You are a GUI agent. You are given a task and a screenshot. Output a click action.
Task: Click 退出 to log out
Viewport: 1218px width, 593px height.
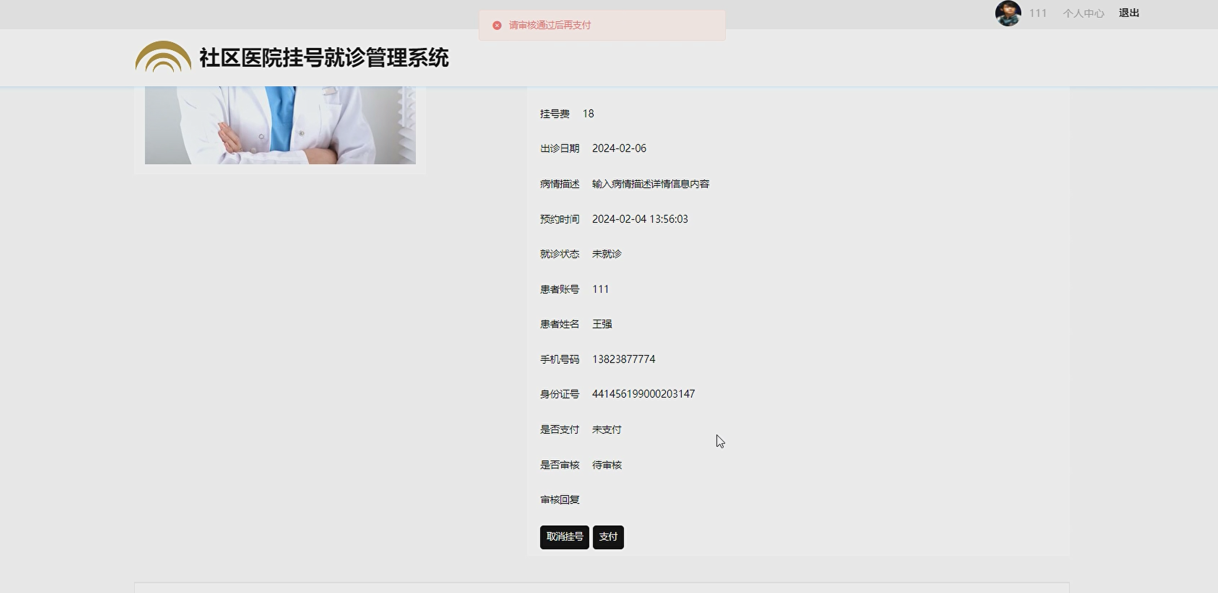(1129, 13)
